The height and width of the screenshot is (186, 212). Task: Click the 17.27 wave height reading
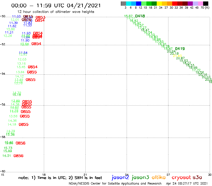142,28
